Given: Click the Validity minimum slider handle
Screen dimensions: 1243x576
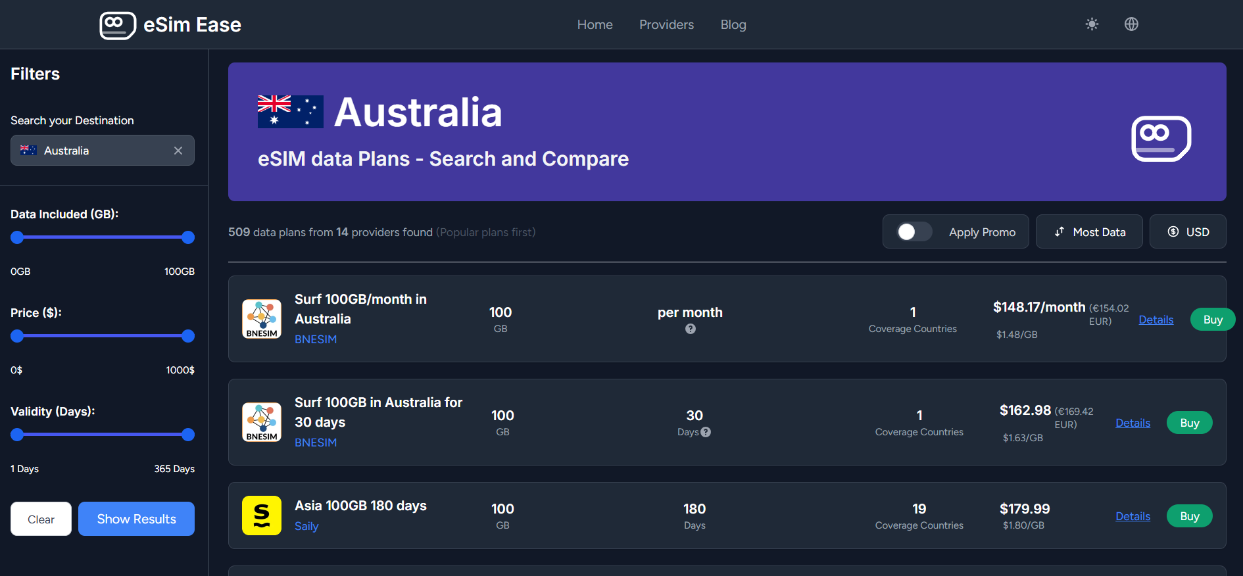Looking at the screenshot, I should pyautogui.click(x=17, y=435).
